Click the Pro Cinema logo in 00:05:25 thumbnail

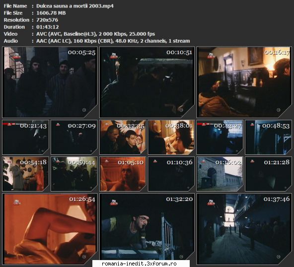17,56
